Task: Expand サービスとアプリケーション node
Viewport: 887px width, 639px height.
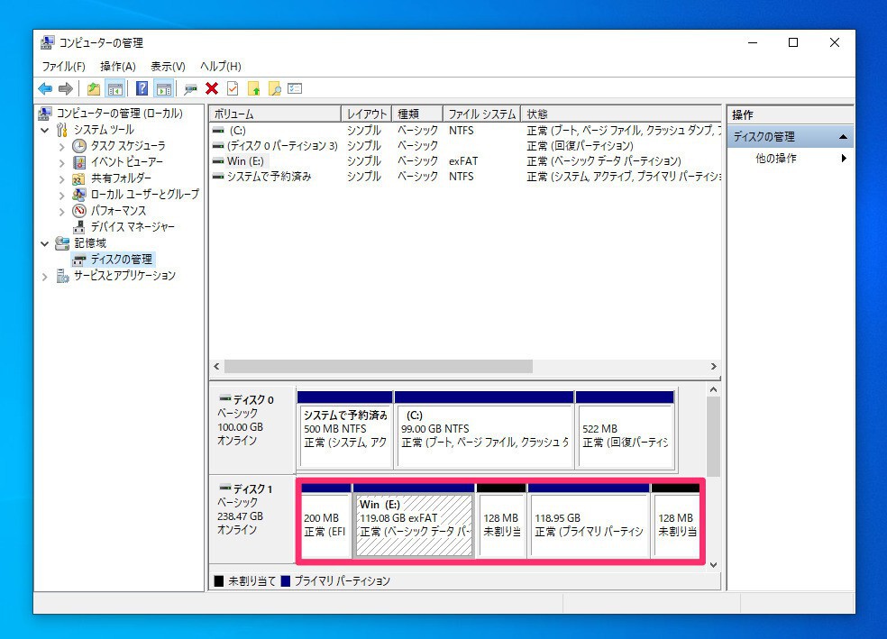Action: point(46,276)
